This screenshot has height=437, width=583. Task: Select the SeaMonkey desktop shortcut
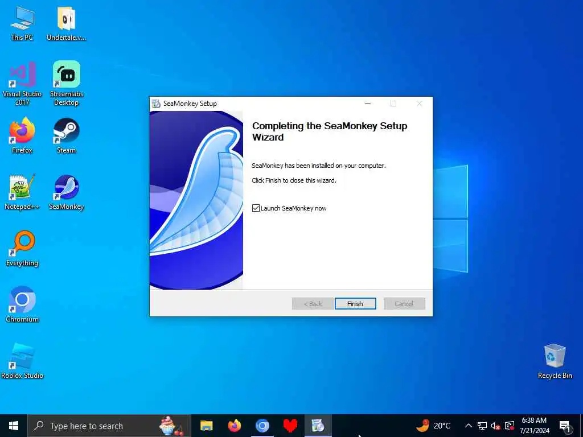tap(66, 192)
